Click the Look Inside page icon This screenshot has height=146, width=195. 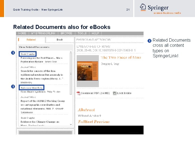pyautogui.click(x=115, y=93)
